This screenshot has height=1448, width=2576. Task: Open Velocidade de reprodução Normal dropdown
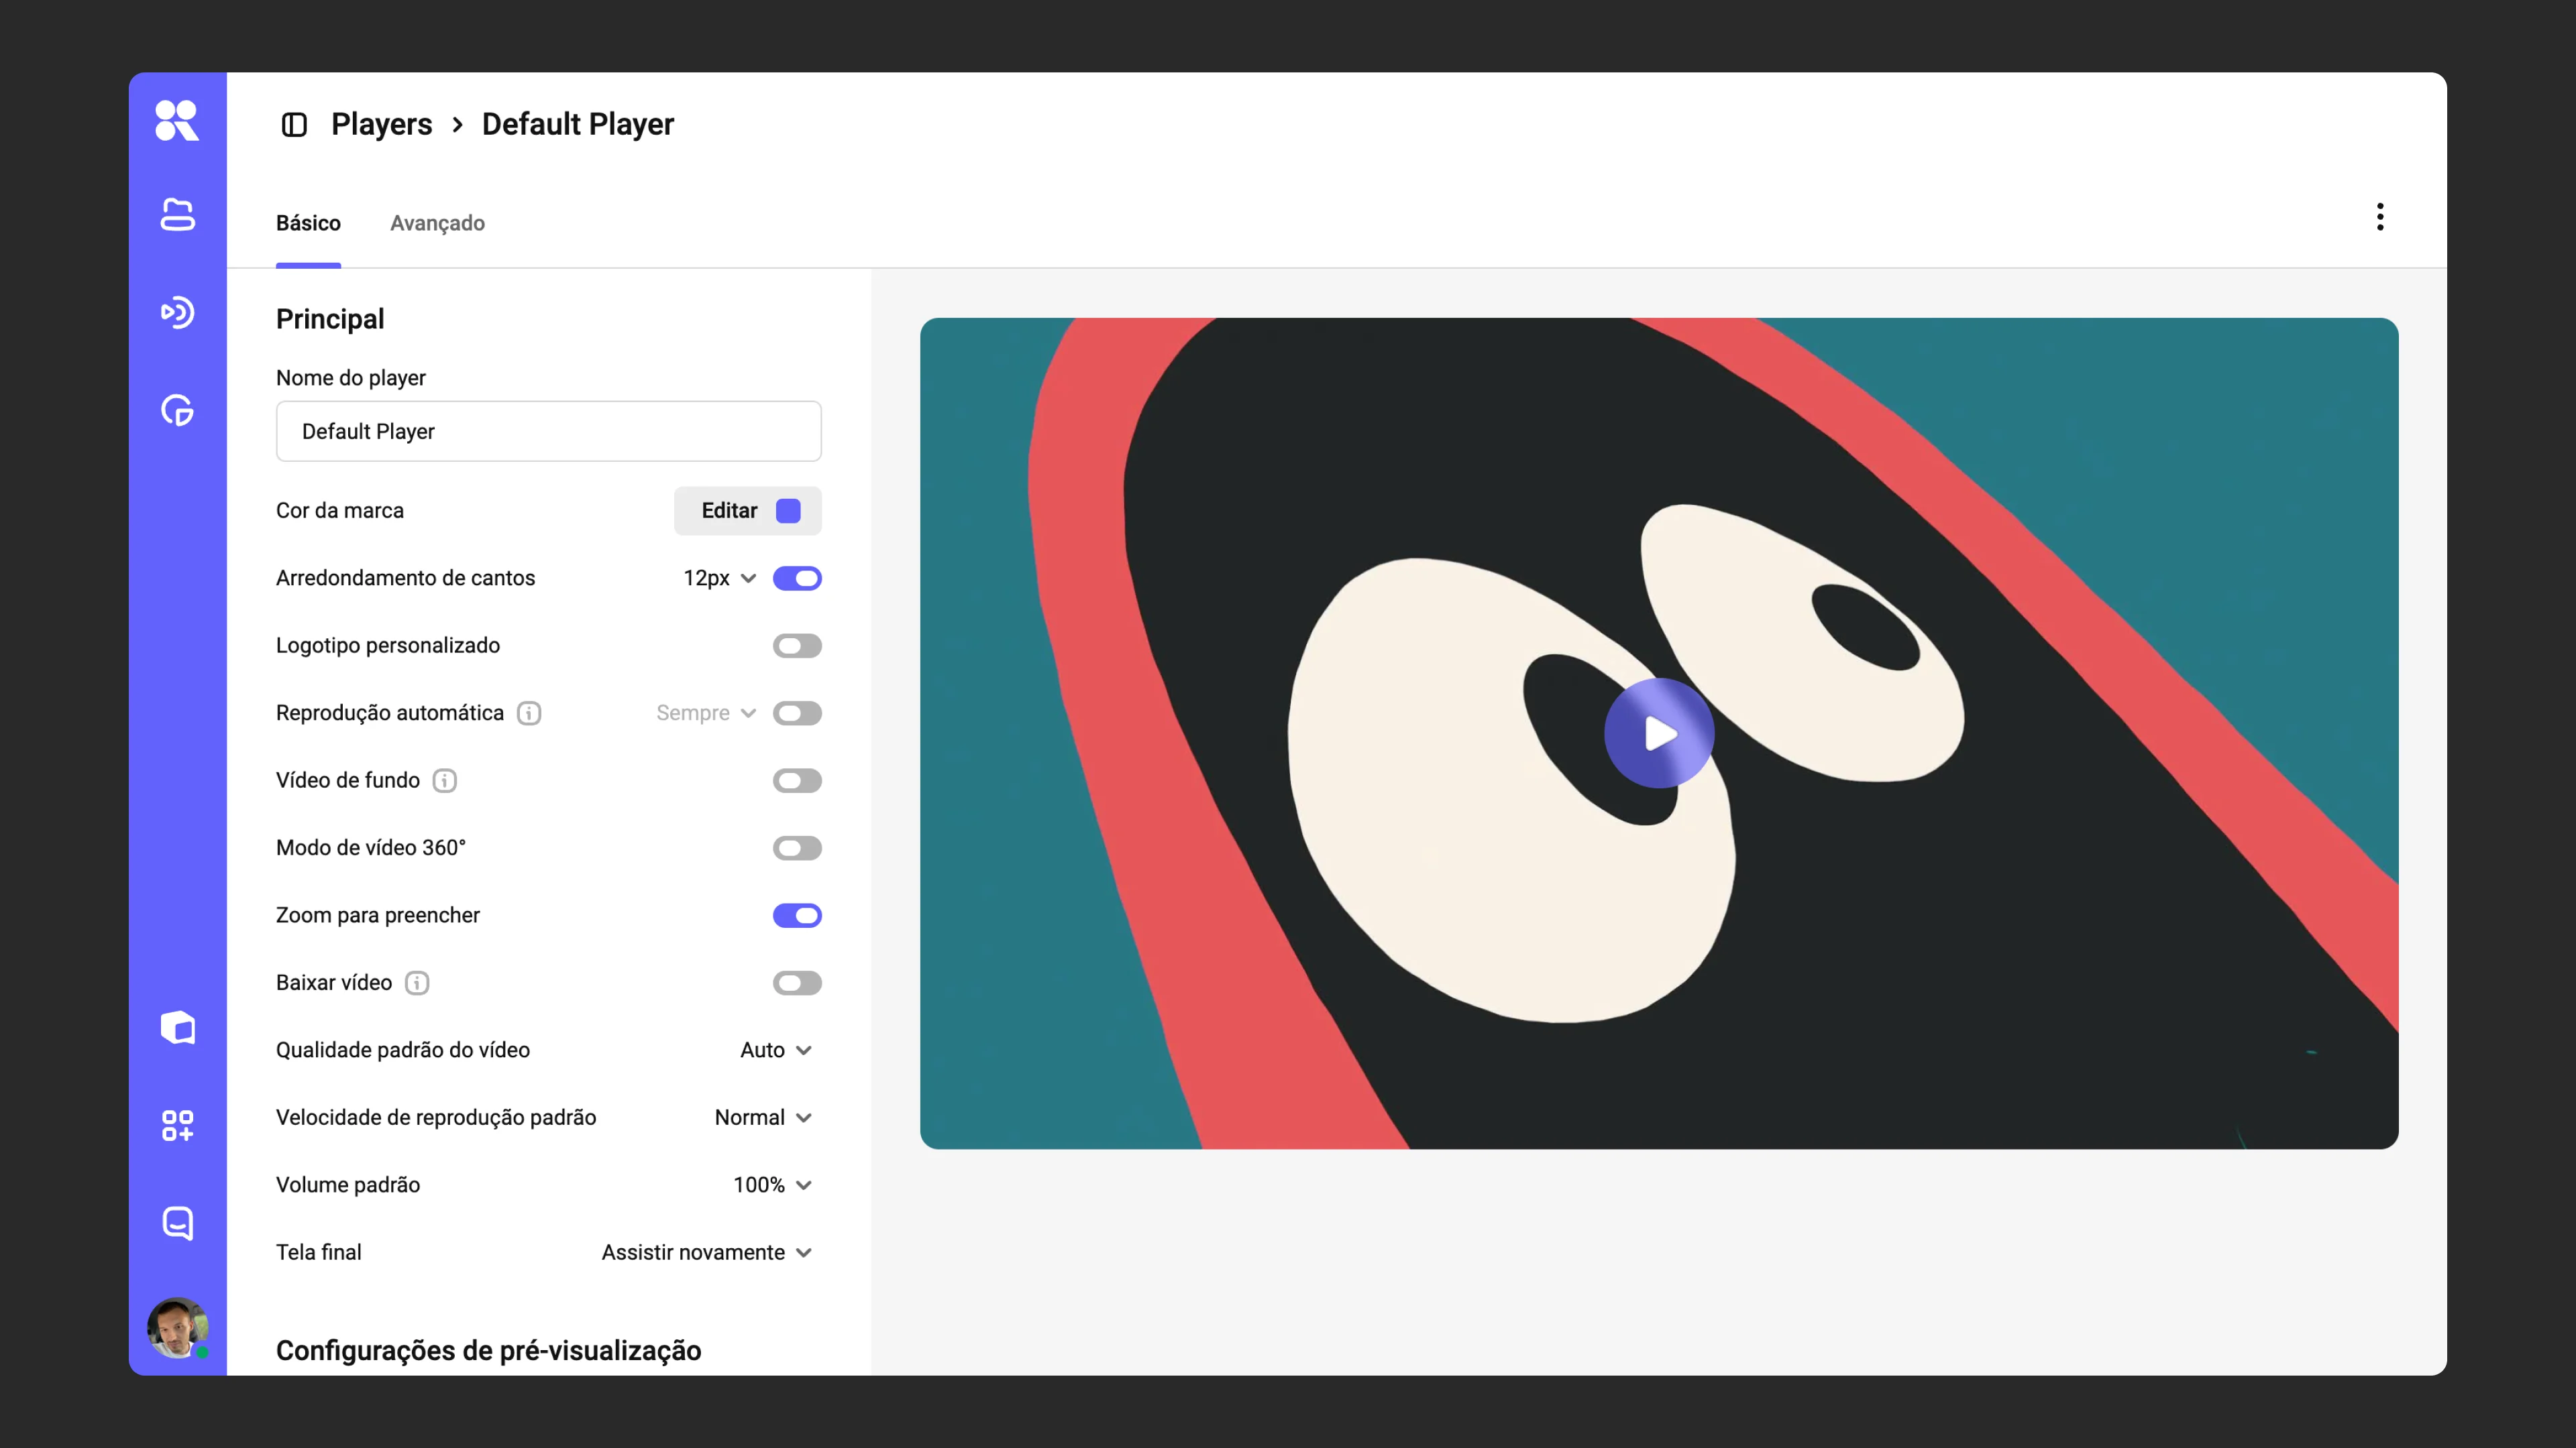point(763,1118)
